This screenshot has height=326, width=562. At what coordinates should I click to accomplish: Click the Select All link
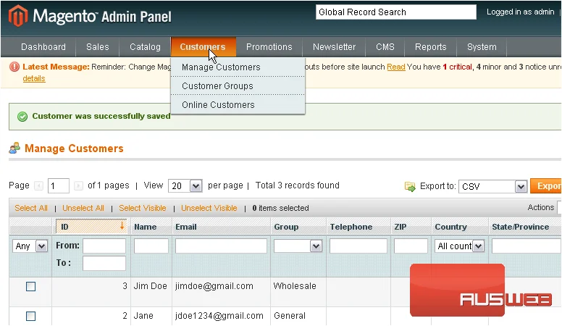click(x=31, y=208)
